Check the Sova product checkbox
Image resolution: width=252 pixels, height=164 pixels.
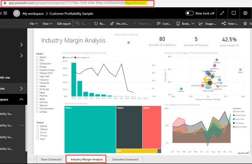click(x=38, y=139)
